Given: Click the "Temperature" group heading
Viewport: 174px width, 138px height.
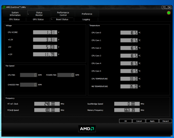Looking at the screenshot, I should pos(95,25).
